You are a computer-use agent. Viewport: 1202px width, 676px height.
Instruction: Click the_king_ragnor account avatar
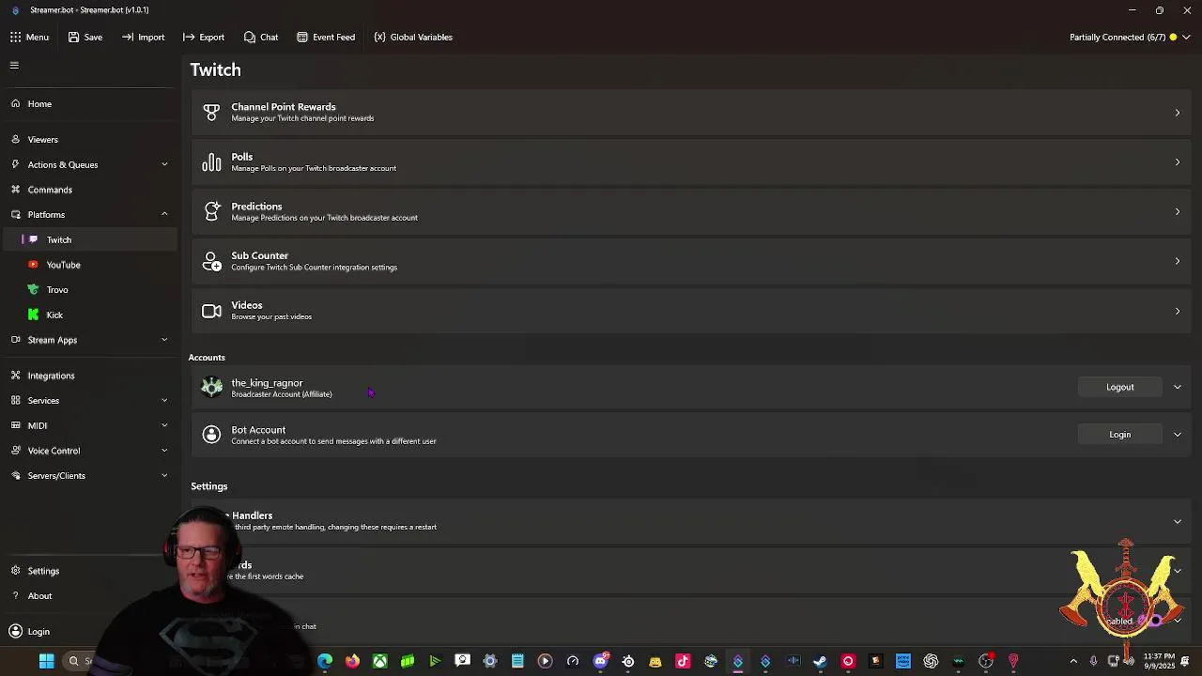click(212, 387)
